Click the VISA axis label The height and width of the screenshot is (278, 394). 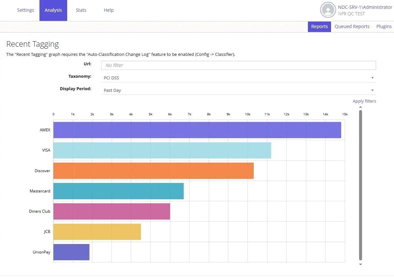coord(46,150)
